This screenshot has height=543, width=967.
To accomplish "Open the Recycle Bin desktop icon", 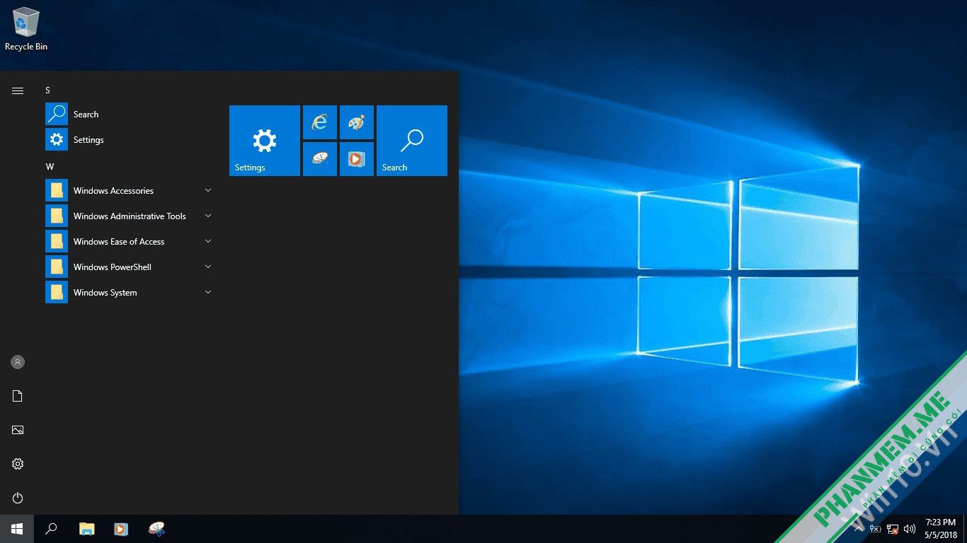I will 26,28.
